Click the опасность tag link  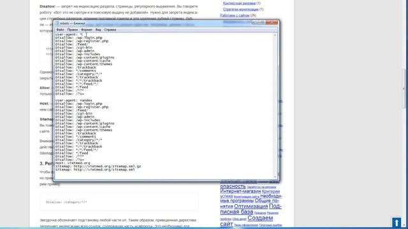click(233, 186)
